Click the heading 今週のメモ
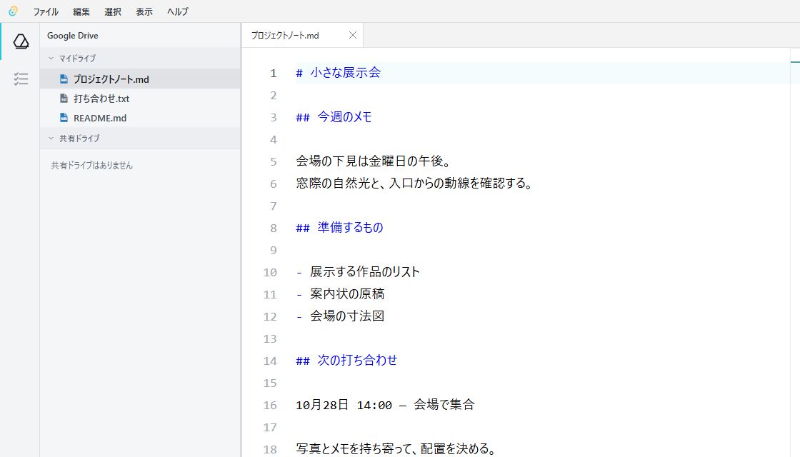This screenshot has height=457, width=800. click(334, 117)
